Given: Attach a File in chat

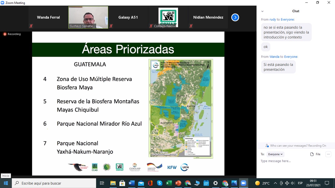Looking at the screenshot, I should pos(315,154).
